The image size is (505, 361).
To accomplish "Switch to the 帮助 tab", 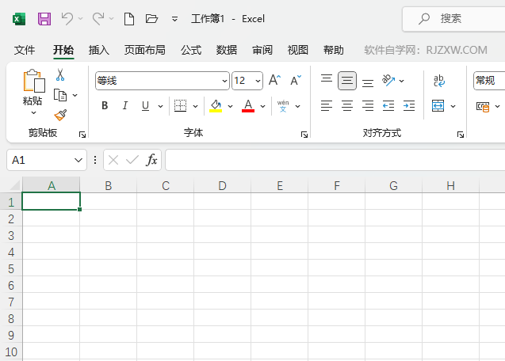I will point(333,50).
